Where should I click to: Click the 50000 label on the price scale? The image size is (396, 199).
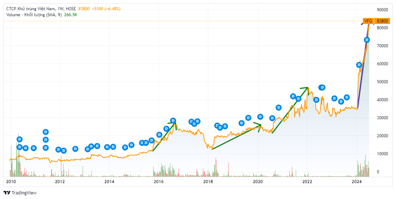[x=382, y=82]
